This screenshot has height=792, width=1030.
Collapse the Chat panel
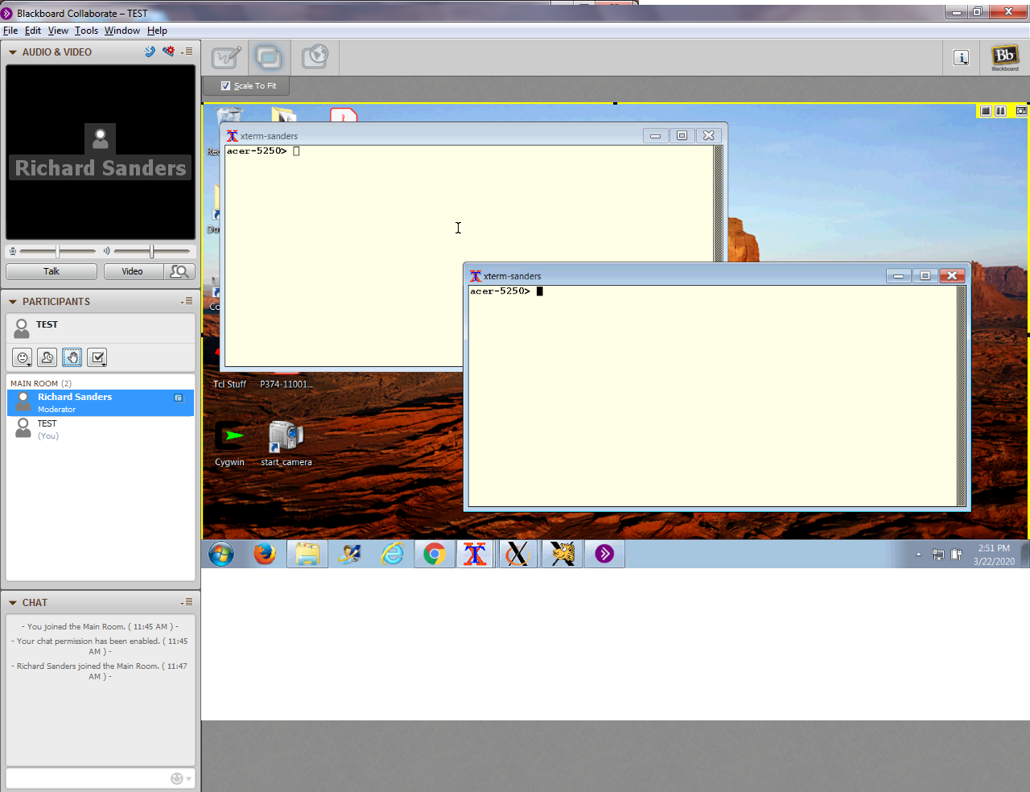coord(13,603)
